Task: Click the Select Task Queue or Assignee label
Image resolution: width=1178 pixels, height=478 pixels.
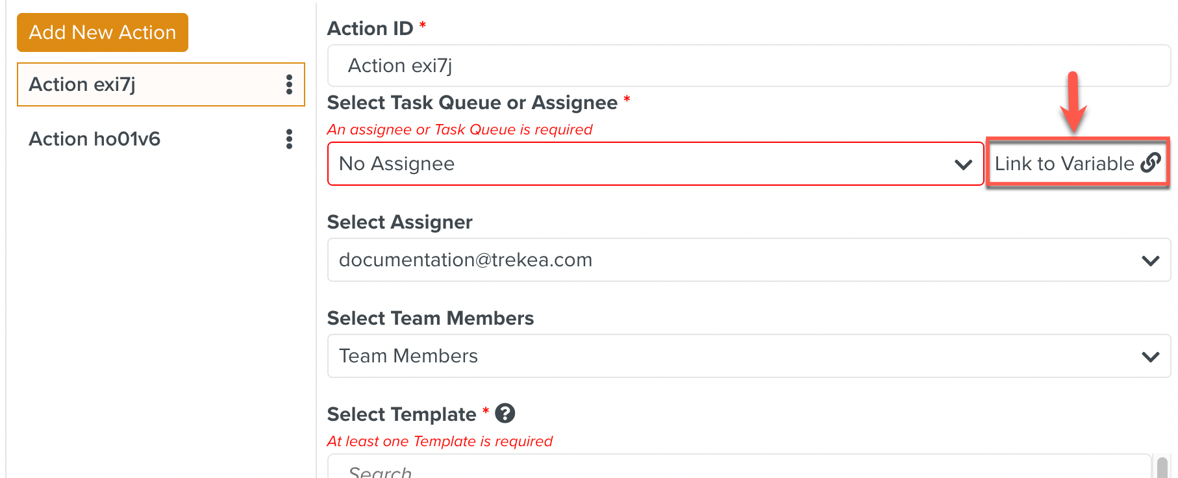Action: 472,103
